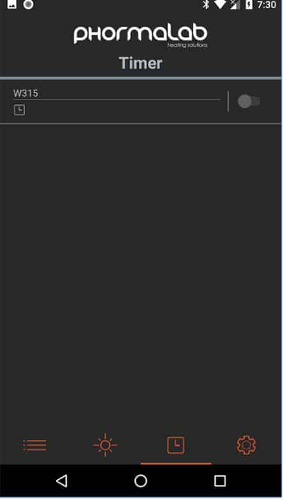Screen dimensions: 283x499
Task: Open settings via the gear icon
Action: point(247,445)
